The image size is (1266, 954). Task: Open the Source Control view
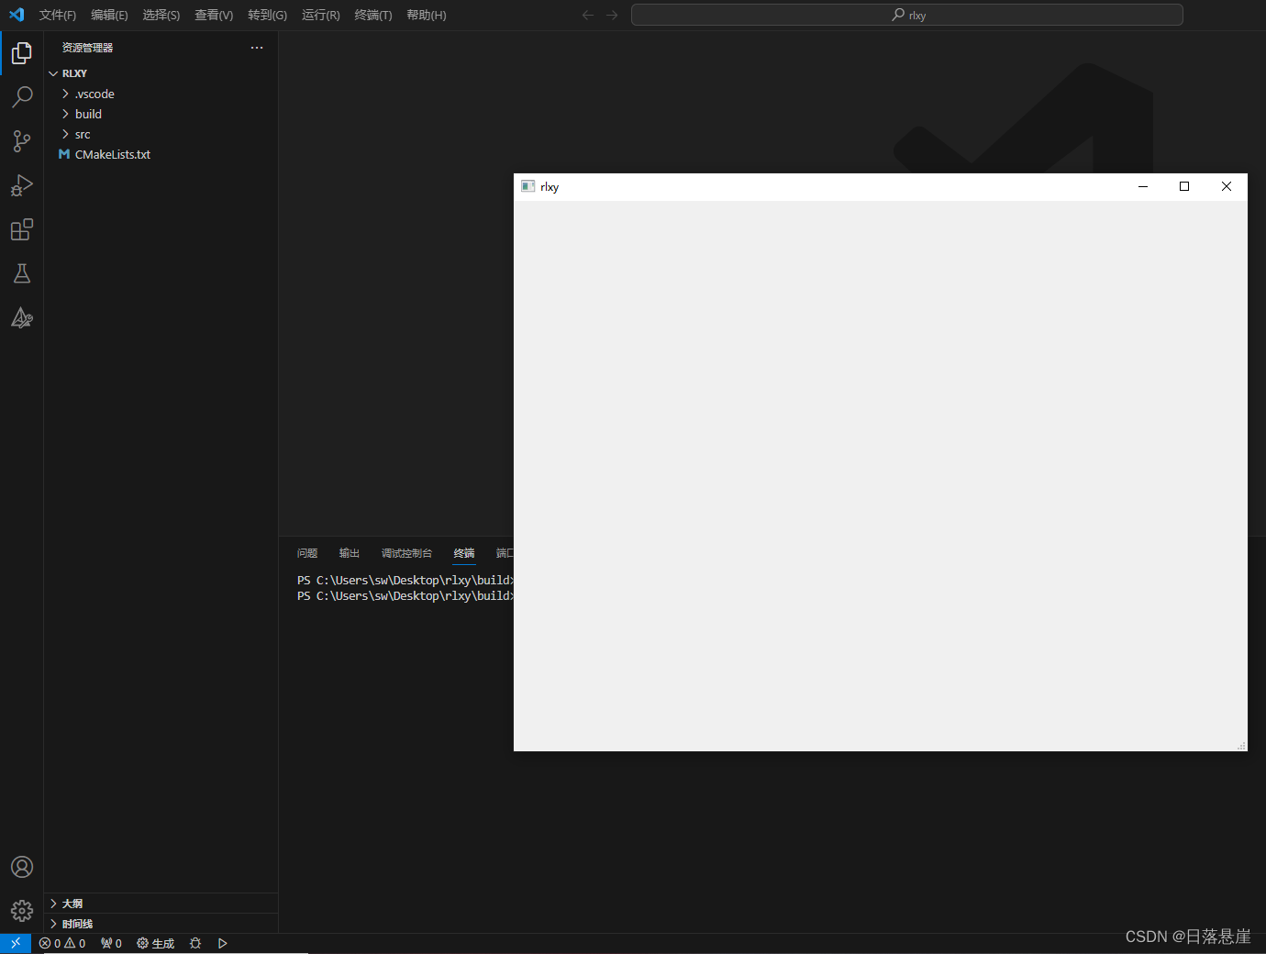[x=22, y=141]
